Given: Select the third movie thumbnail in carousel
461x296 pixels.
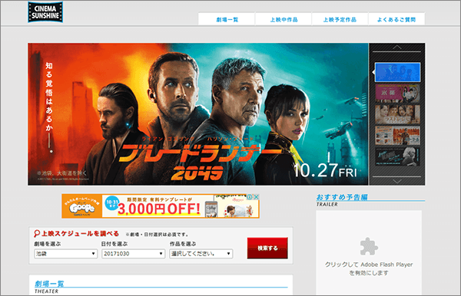Looking at the screenshot, I should pos(397,114).
